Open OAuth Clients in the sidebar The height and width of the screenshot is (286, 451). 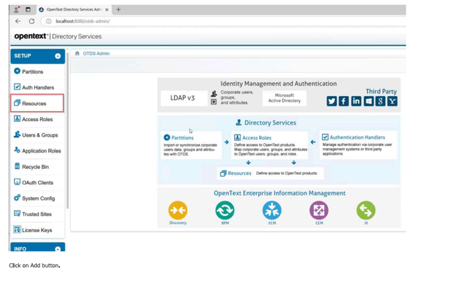click(x=37, y=182)
